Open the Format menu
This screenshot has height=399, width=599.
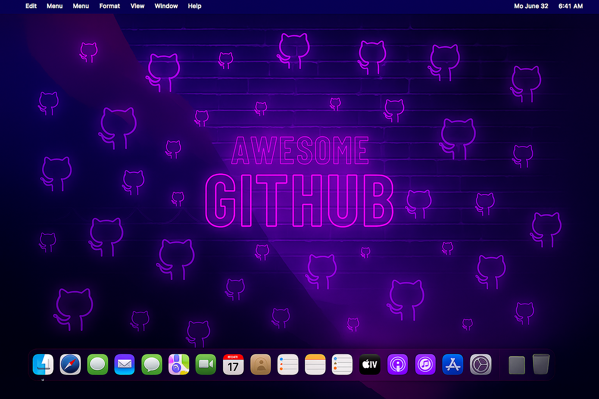[110, 6]
